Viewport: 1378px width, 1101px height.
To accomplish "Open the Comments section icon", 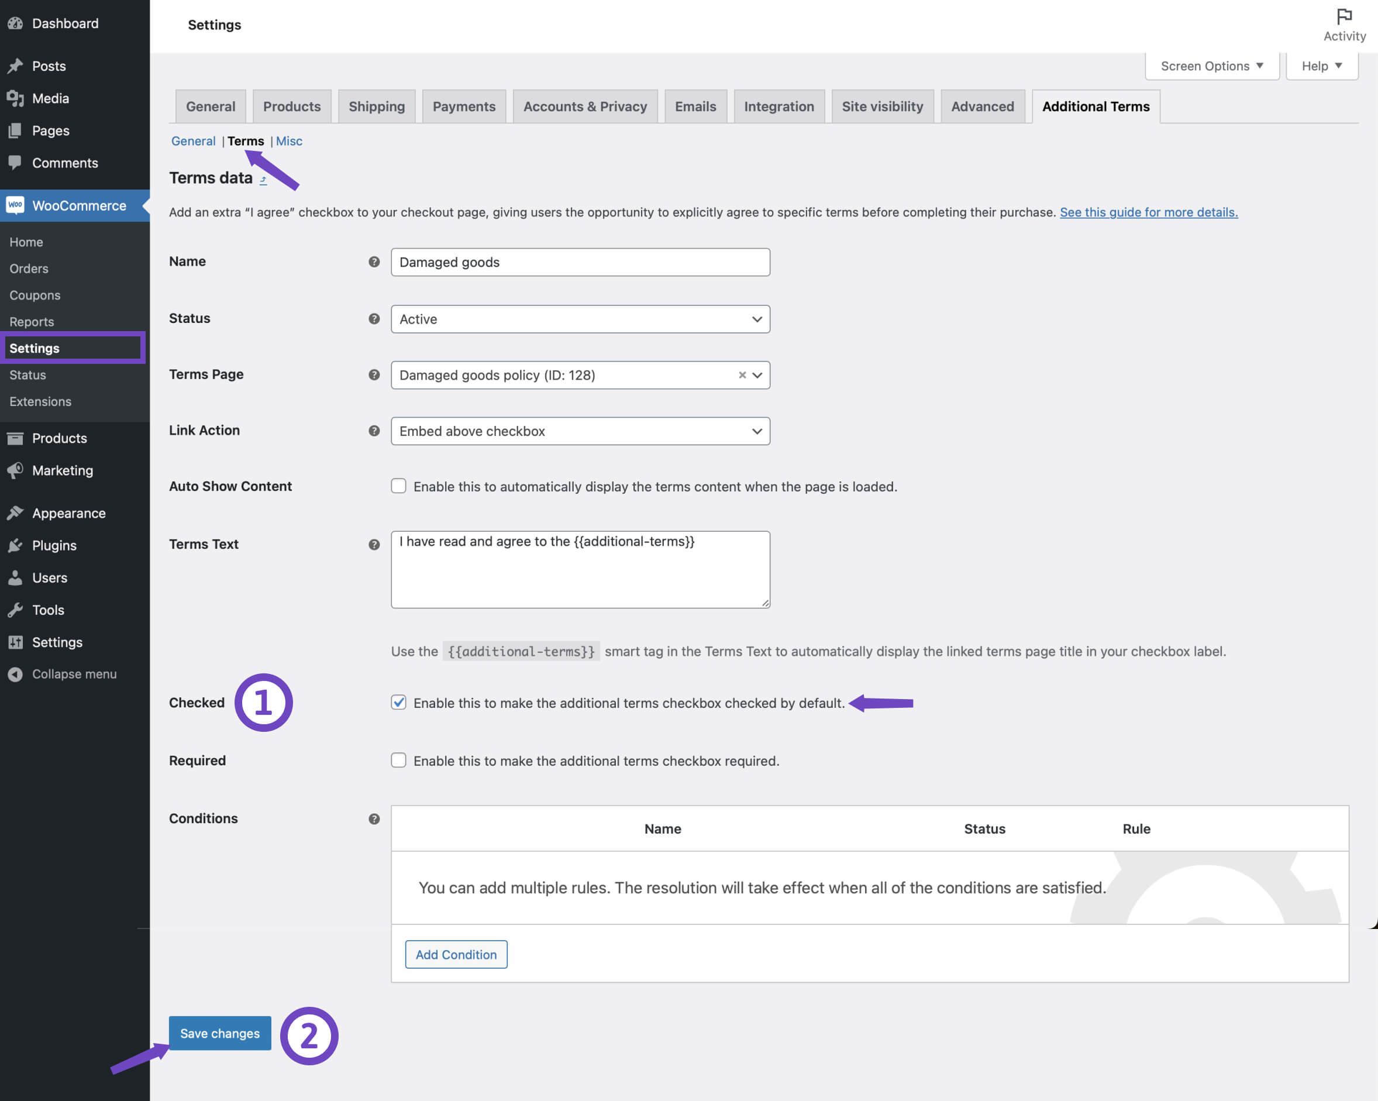I will point(15,163).
